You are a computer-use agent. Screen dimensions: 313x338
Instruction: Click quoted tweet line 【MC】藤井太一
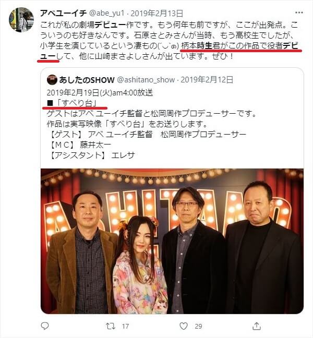tap(79, 144)
